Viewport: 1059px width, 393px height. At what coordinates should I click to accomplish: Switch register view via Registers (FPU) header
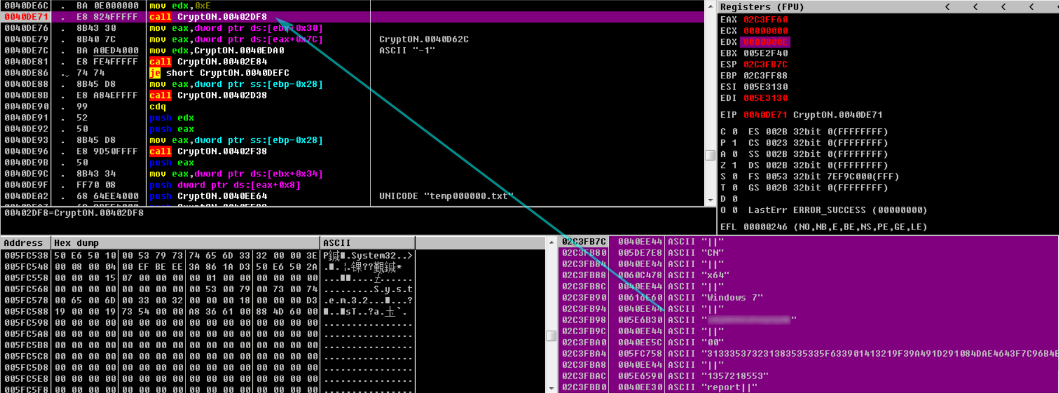coord(761,7)
